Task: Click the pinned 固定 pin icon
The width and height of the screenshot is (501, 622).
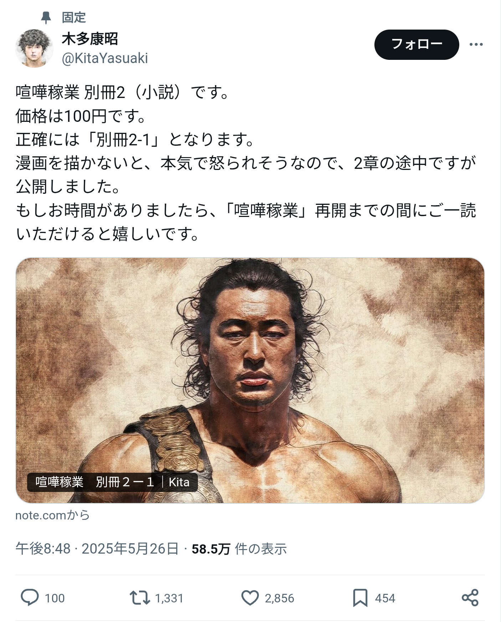Action: tap(46, 17)
